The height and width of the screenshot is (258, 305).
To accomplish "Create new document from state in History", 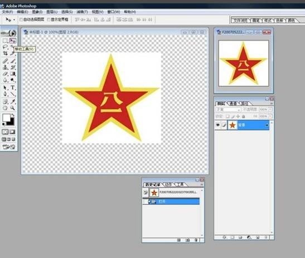I will (x=179, y=240).
